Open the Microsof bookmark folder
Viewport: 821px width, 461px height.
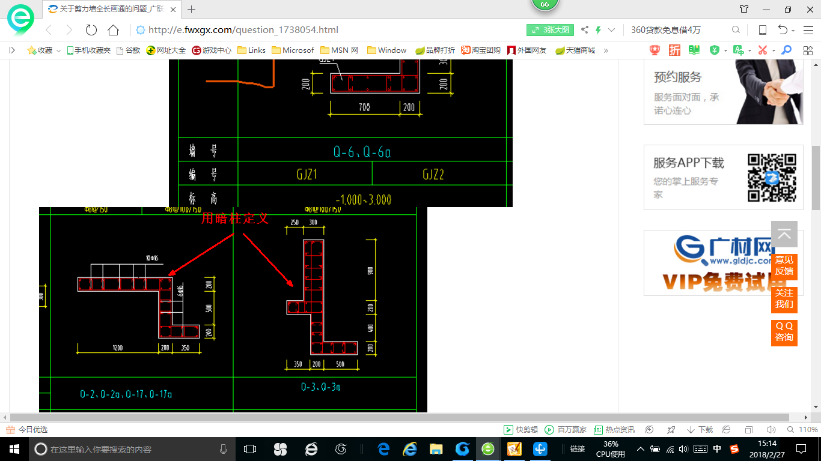[293, 50]
